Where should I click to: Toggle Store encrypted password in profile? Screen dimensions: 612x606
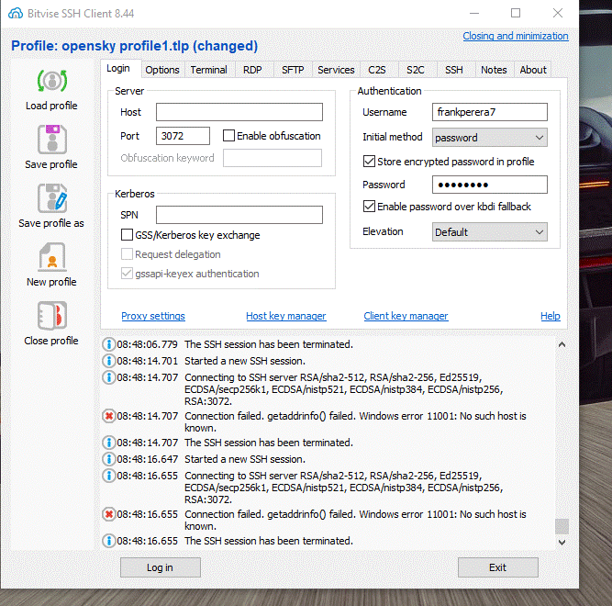(369, 162)
